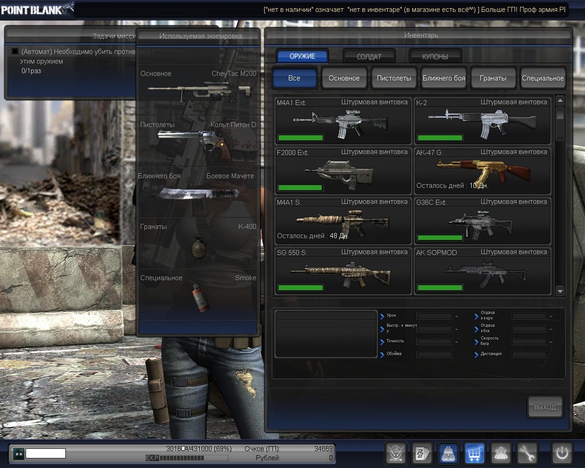Select the F2000 Ext. rifle
The image size is (585, 468).
coord(343,170)
